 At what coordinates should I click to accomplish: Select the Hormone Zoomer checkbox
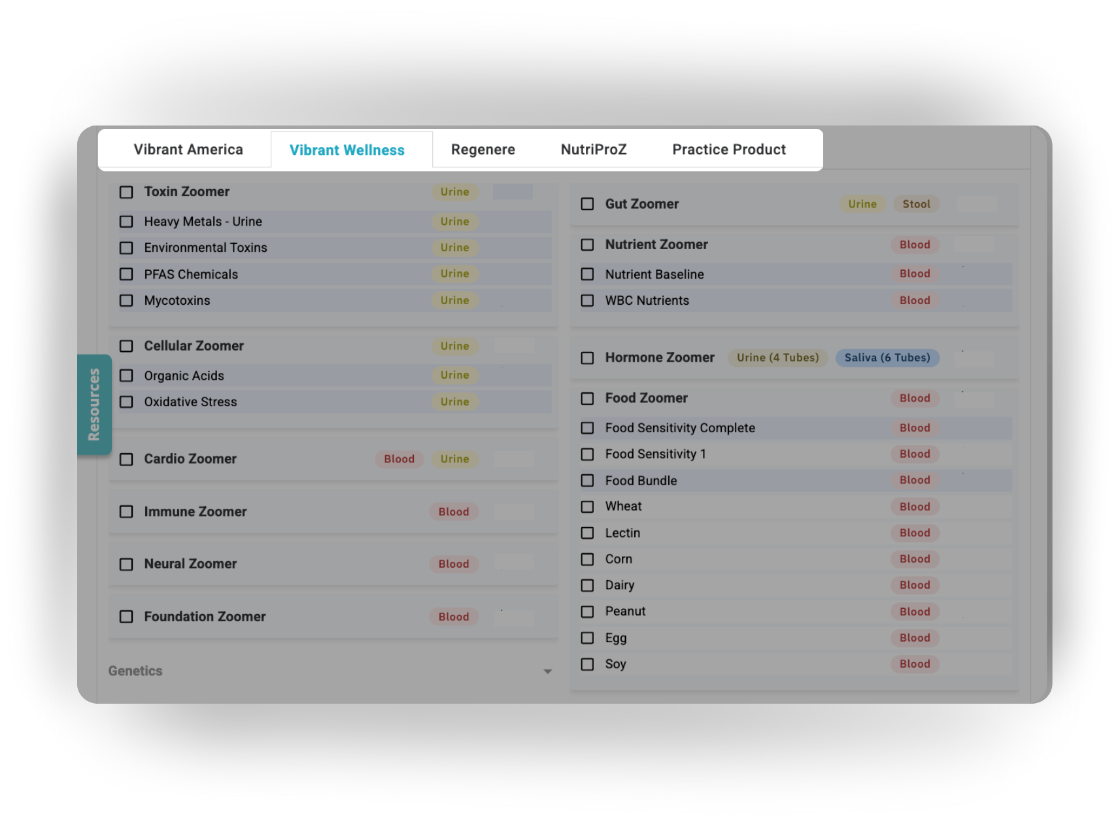tap(588, 358)
